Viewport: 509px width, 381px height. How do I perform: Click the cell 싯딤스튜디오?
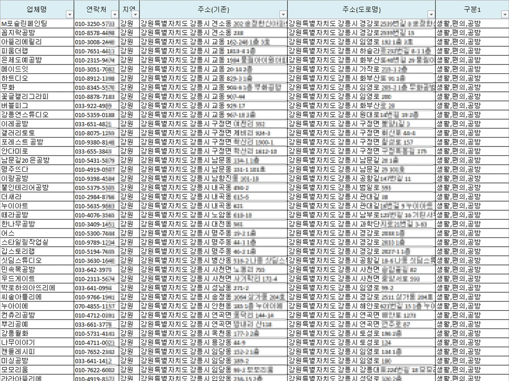coord(37,260)
